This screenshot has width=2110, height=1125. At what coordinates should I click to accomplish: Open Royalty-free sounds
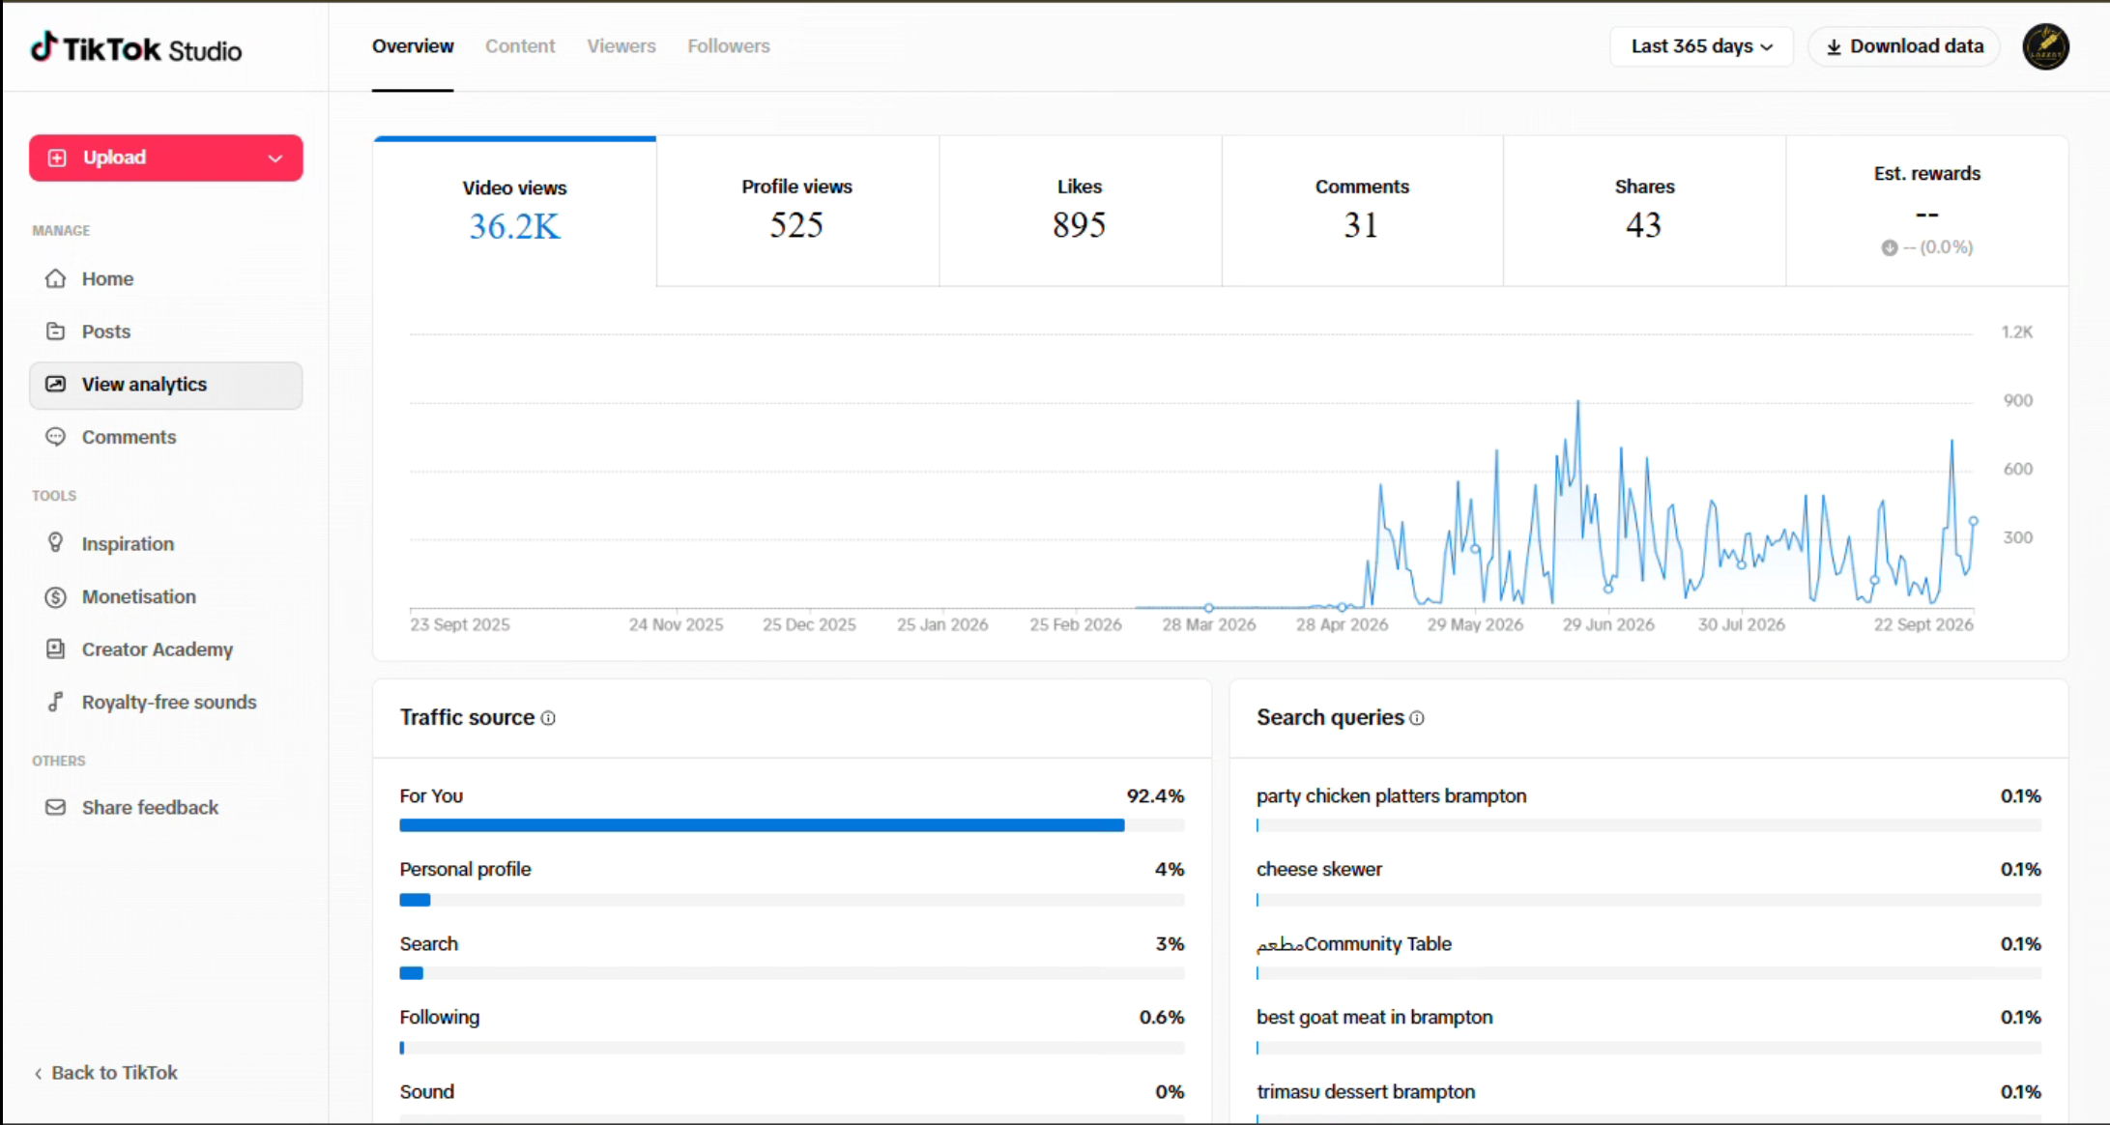point(165,703)
